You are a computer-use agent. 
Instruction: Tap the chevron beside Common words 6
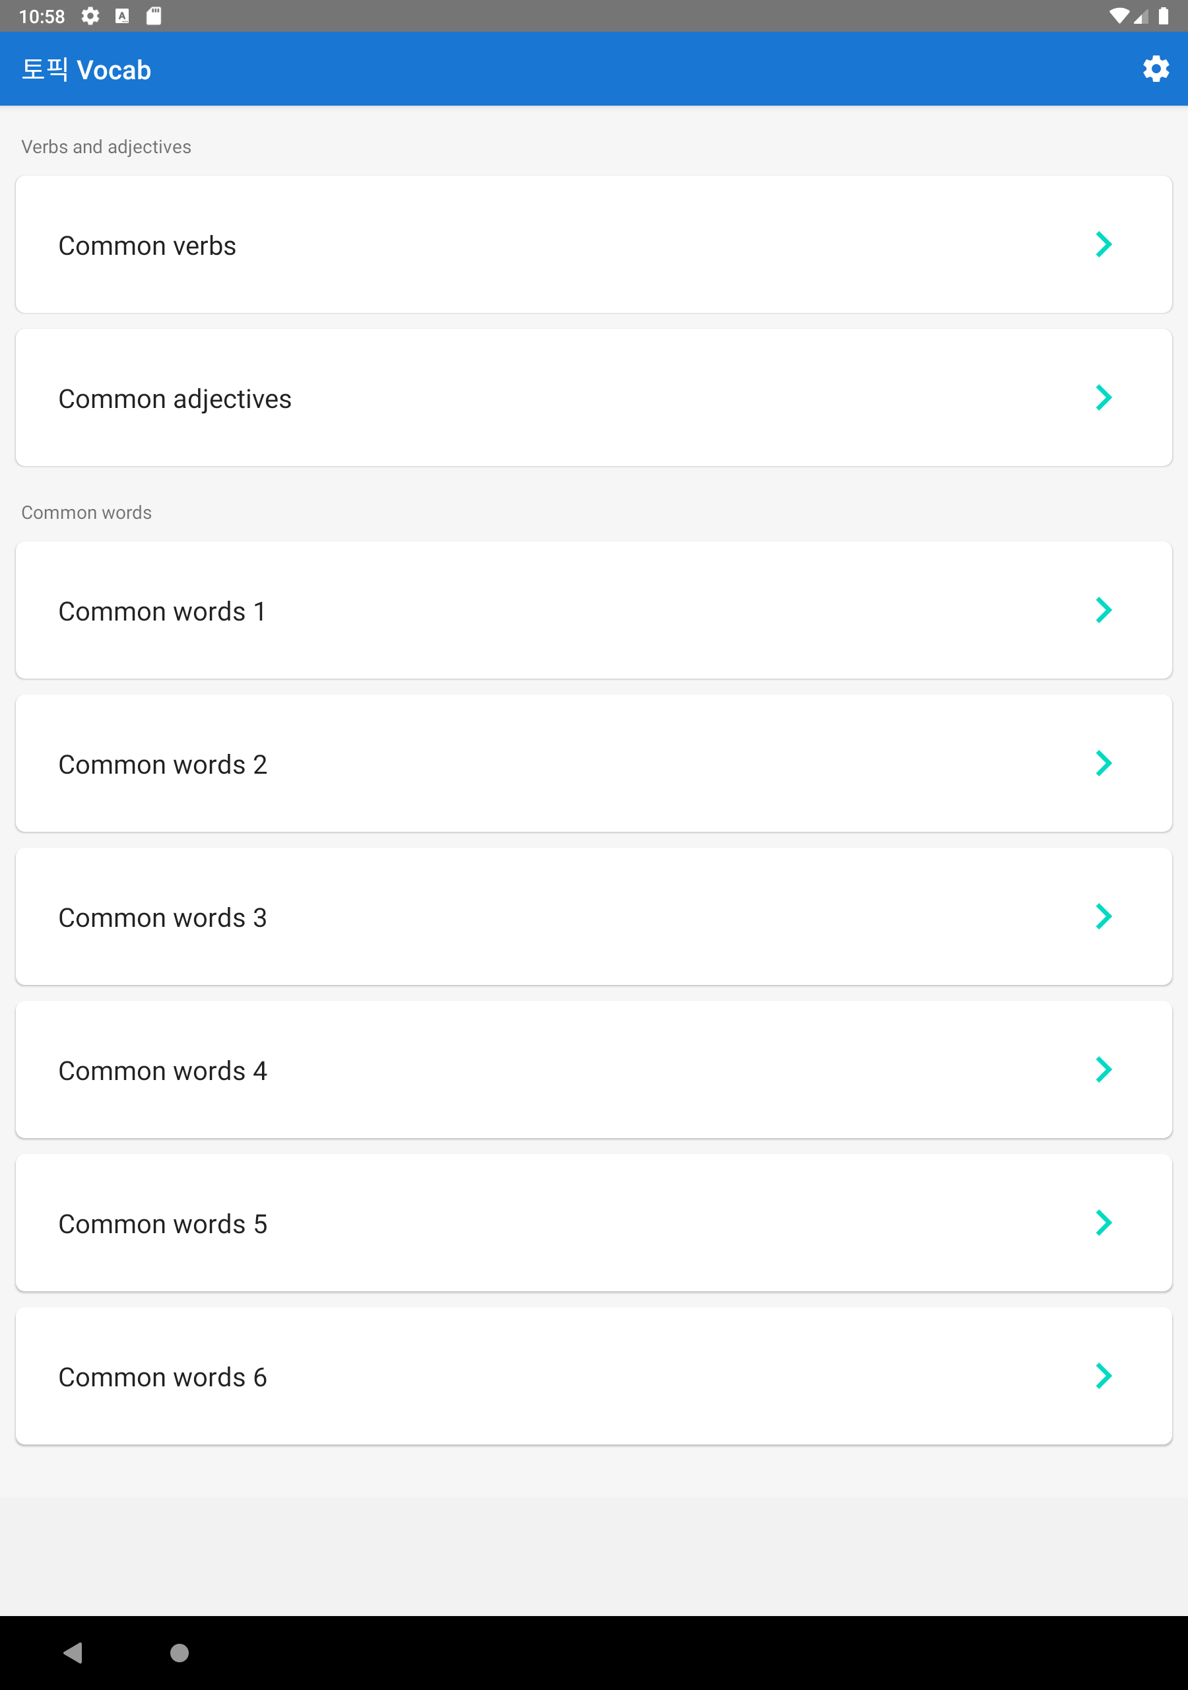coord(1104,1376)
